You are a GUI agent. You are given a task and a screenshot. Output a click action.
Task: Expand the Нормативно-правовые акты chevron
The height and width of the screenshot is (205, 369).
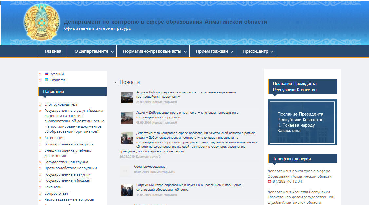[x=185, y=52]
